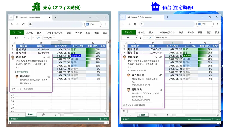Zoom out with minus in Sendai status bar

189,119
